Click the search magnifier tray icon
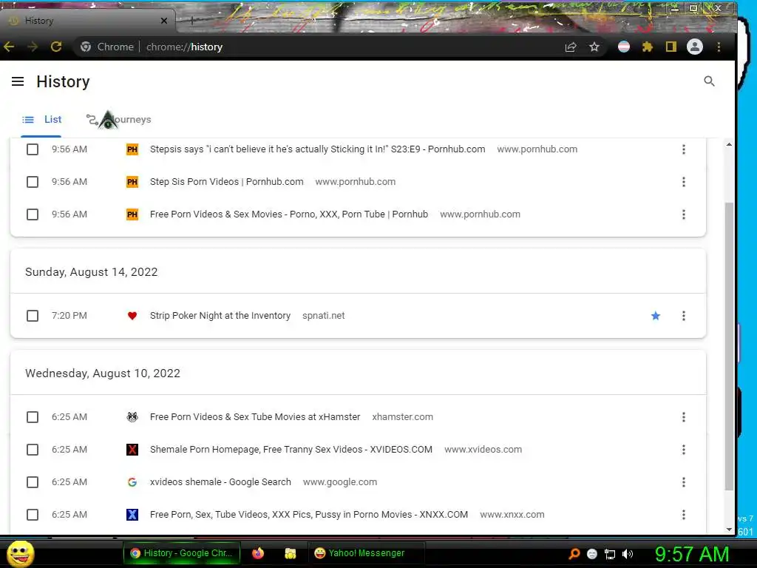 [x=574, y=553]
